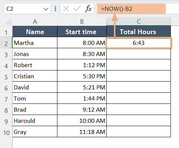Screen dimensions: 179x148
Task: Select the 11:18 AM start time cell
Action: click(82, 132)
